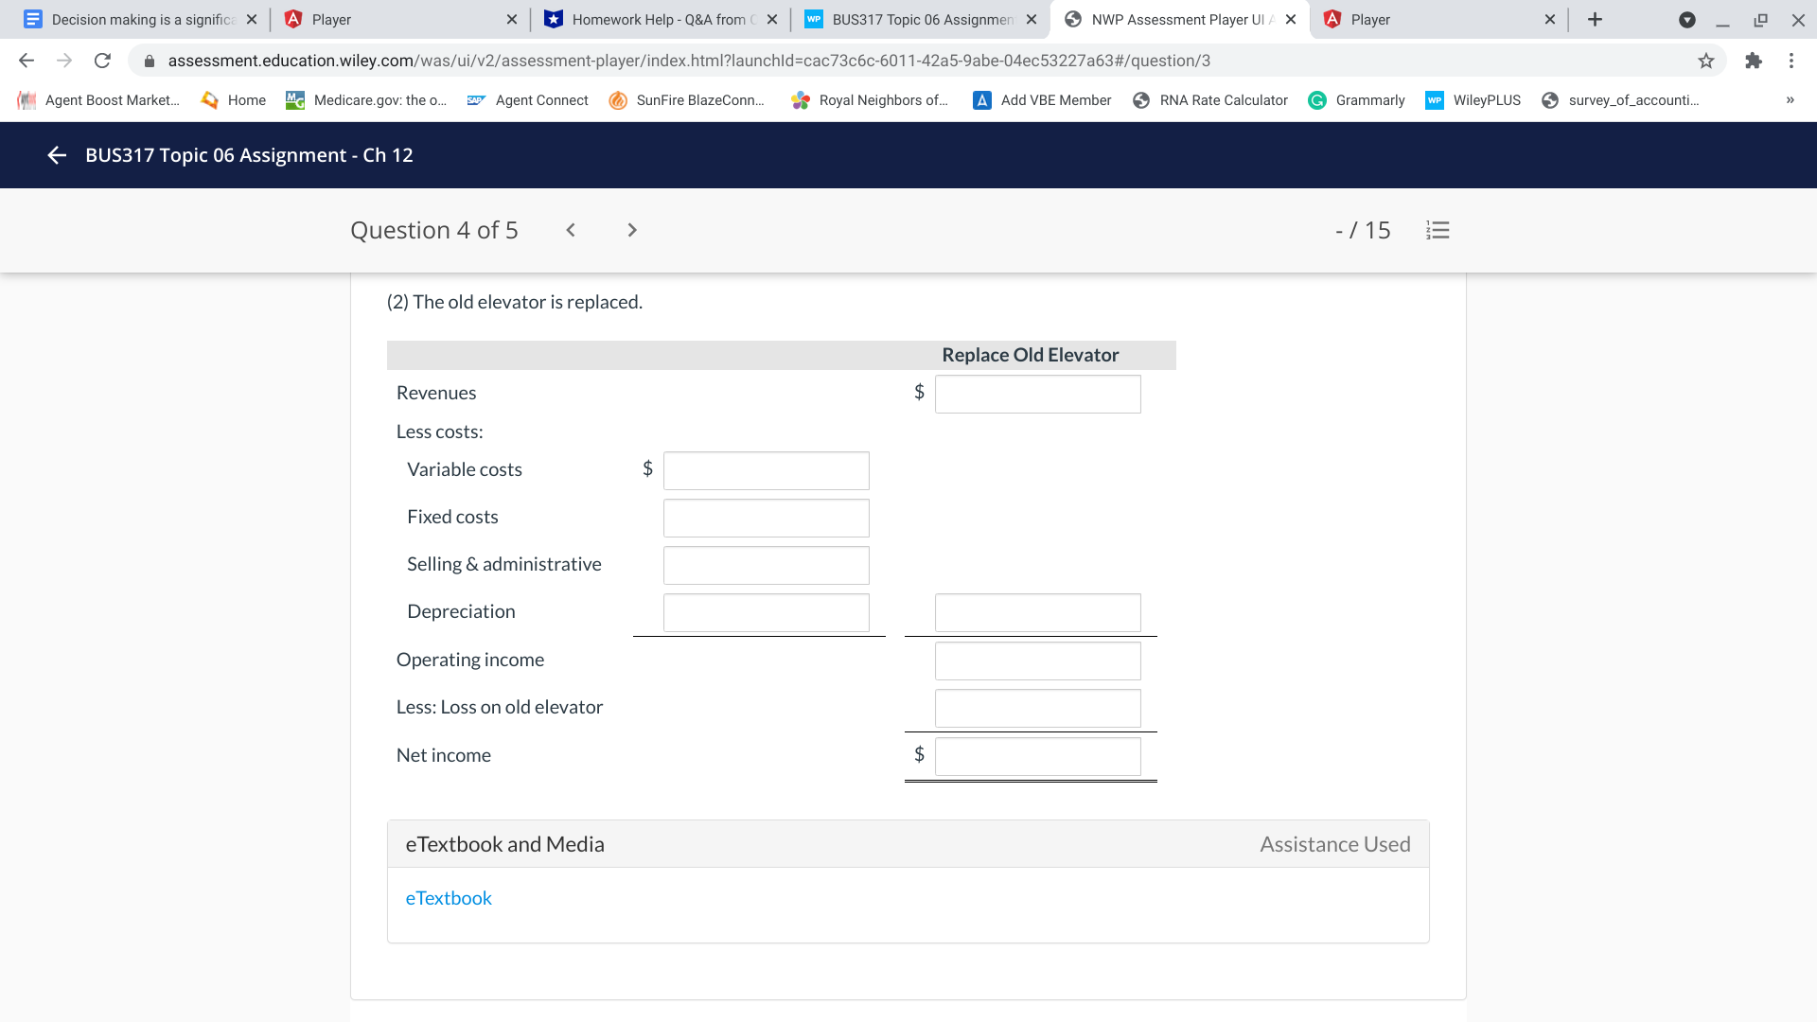Open Grammarly bookmark
Screen dimensions: 1817x1022
point(1356,100)
